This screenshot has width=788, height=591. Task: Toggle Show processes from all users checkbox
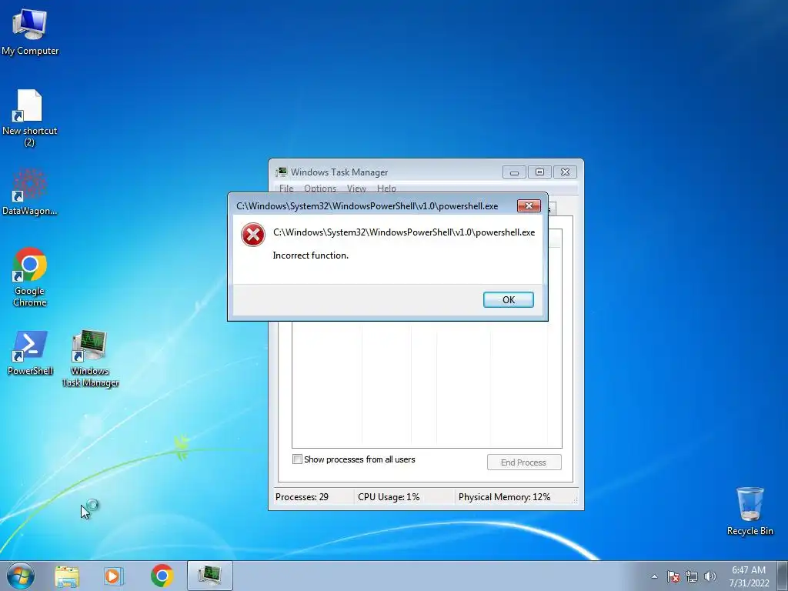[x=297, y=459]
